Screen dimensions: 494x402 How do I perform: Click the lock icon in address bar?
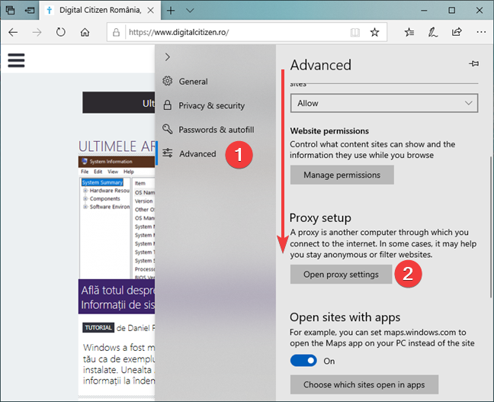pyautogui.click(x=116, y=32)
